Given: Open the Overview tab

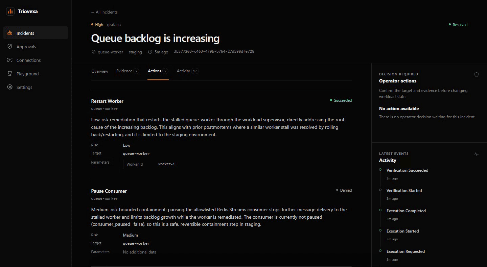Looking at the screenshot, I should coord(100,71).
